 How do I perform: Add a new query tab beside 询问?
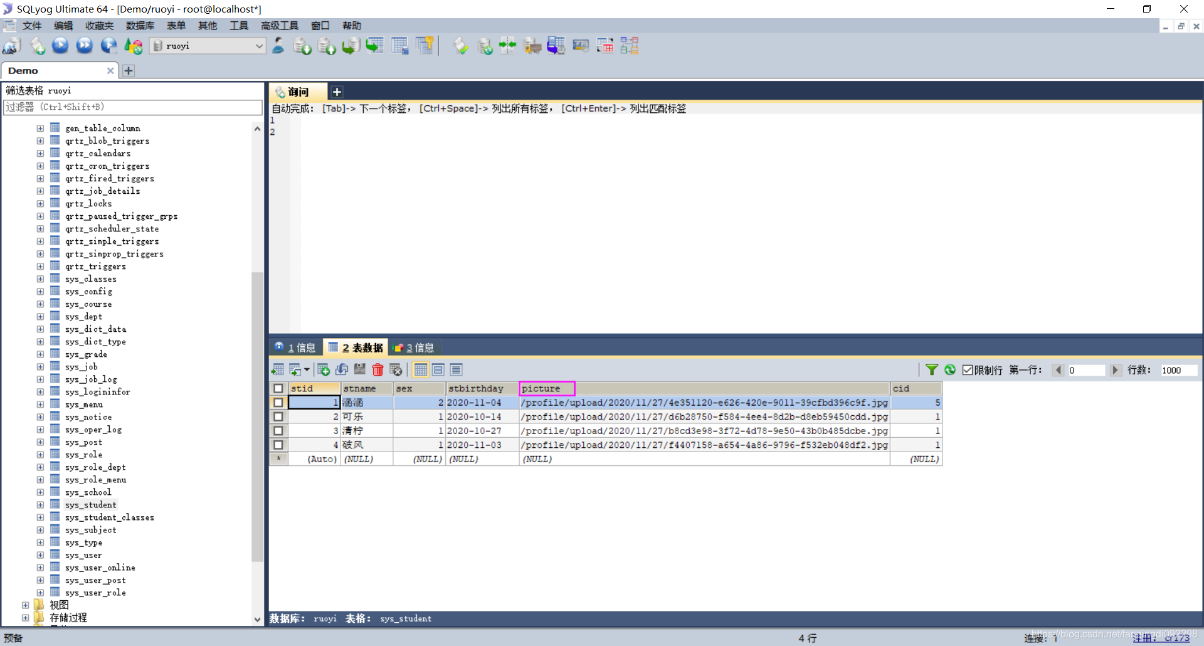337,92
